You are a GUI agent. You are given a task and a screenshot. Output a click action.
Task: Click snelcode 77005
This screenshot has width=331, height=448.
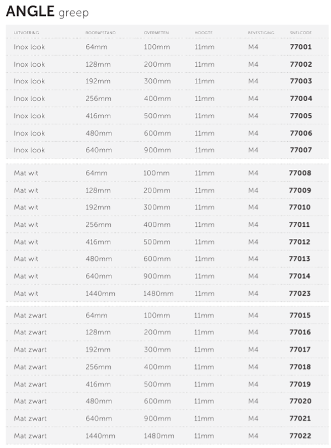coord(301,116)
